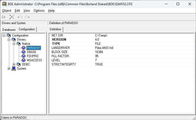Click the TYPE parameter name

(x=56, y=44)
